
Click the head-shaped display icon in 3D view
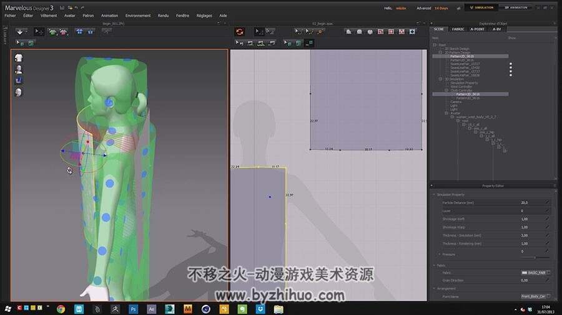19,92
